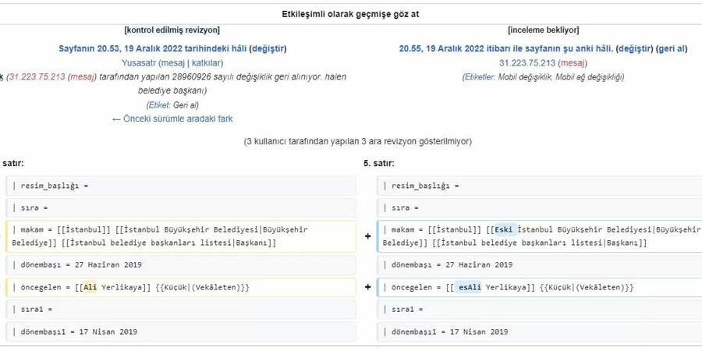Open the 'Mobil değişiklik' tag
This screenshot has width=702, height=351.
(x=529, y=76)
